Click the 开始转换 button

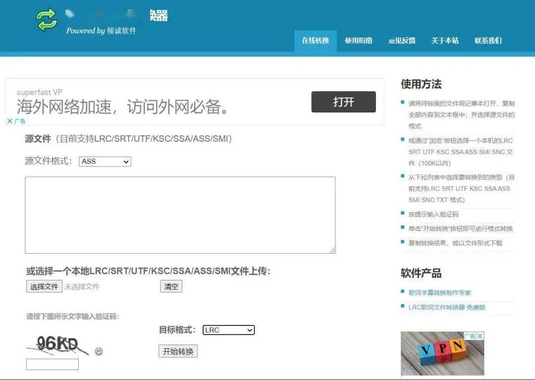tap(178, 351)
